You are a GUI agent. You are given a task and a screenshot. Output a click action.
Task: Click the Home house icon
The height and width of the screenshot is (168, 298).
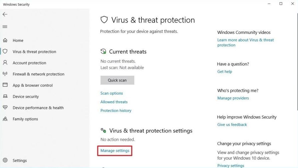[5, 40]
